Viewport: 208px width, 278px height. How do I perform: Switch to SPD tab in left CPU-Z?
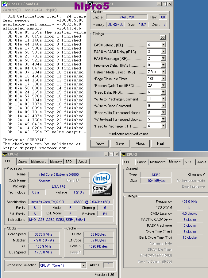click(68, 162)
